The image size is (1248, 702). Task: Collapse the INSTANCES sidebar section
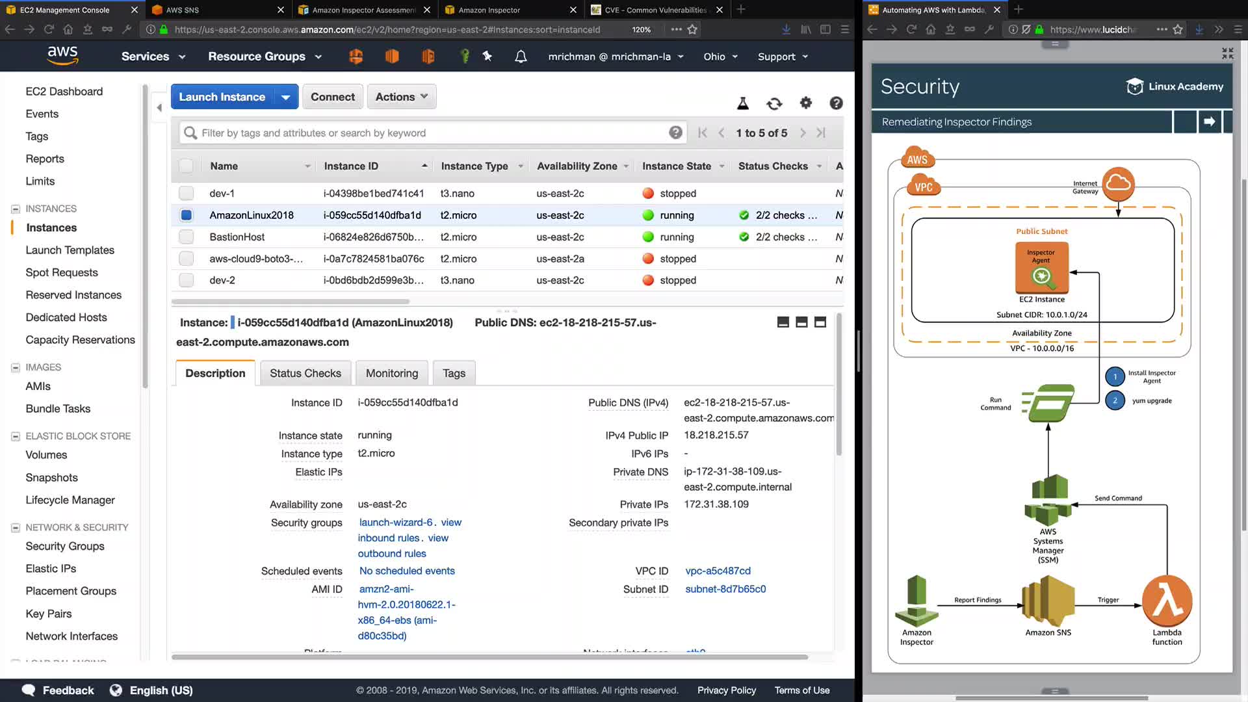(x=16, y=209)
